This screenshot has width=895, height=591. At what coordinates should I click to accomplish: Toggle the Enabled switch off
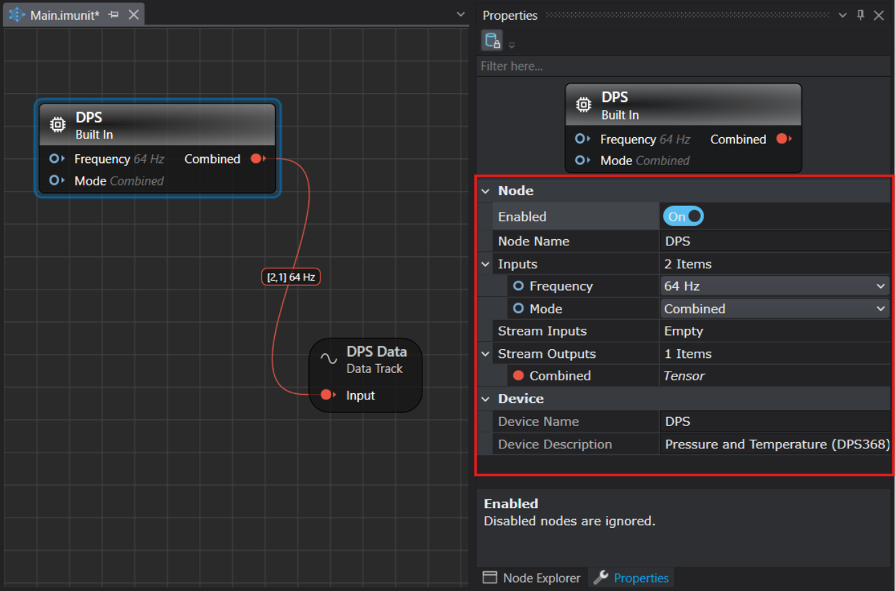click(683, 217)
